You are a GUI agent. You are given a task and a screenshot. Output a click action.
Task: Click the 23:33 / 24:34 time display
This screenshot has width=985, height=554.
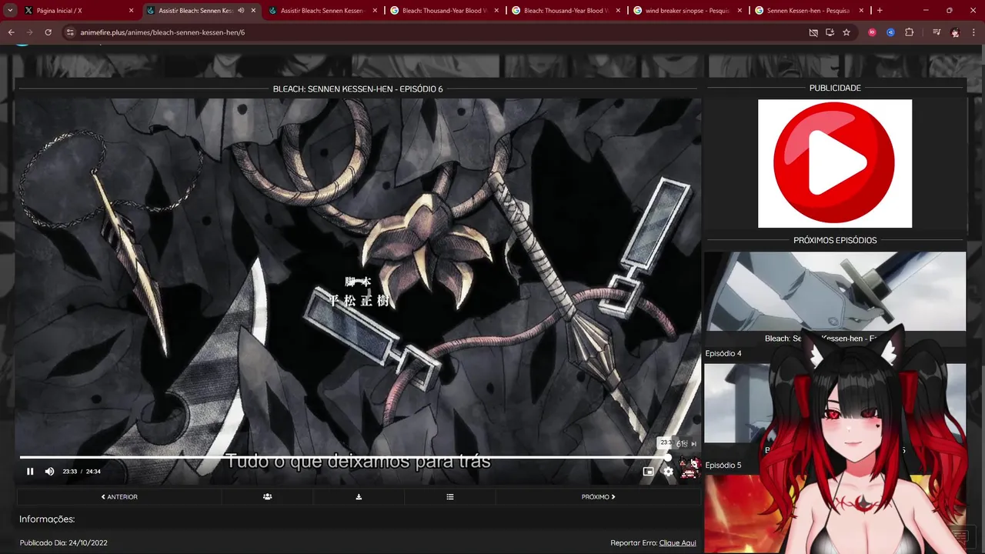pyautogui.click(x=82, y=472)
